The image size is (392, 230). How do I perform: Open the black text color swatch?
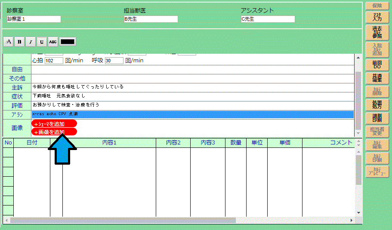point(68,42)
